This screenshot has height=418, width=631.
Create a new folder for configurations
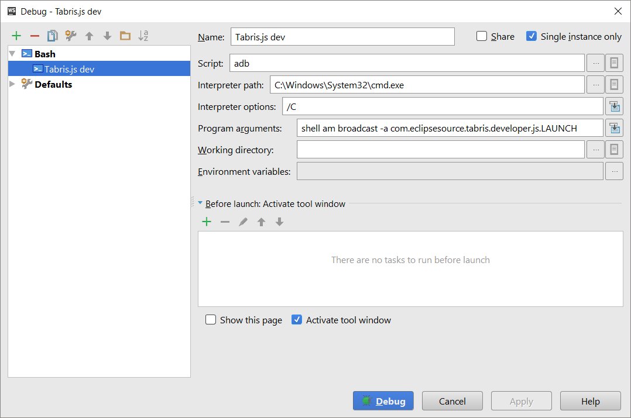pyautogui.click(x=125, y=36)
